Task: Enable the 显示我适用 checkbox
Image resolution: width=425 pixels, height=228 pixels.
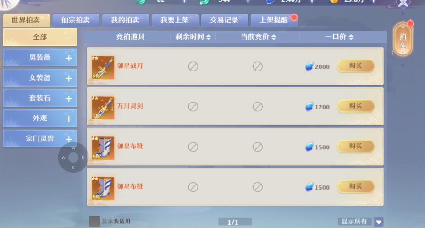Action: point(94,221)
